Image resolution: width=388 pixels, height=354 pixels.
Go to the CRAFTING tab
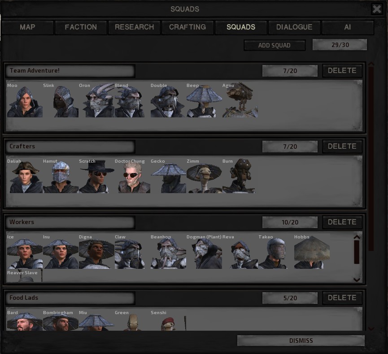(187, 27)
